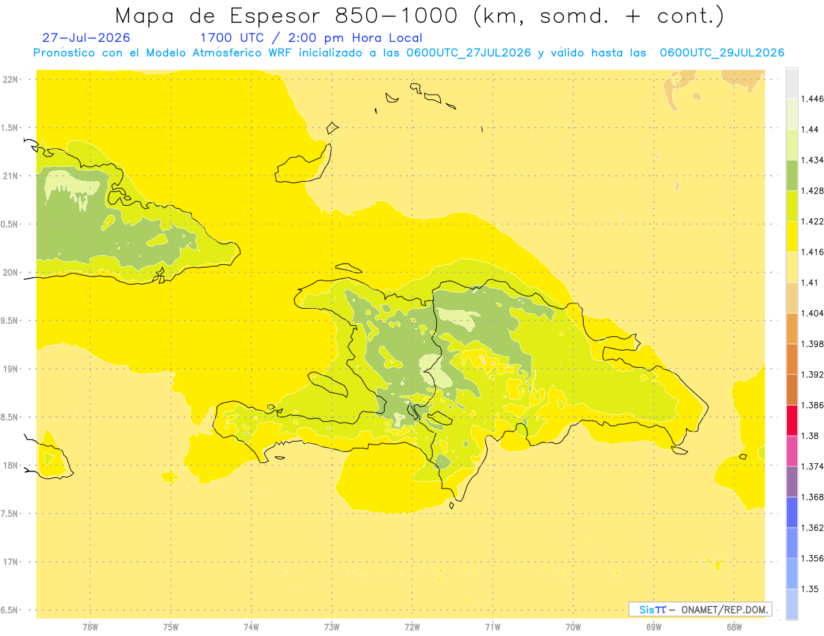
Task: Select the lime swatch between 1.422 and 1.428
Action: pyautogui.click(x=792, y=206)
